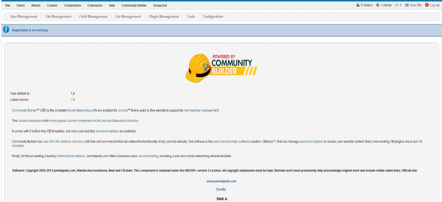Open the Site menu
Image resolution: width=442 pixels, height=202 pixels.
pos(8,5)
